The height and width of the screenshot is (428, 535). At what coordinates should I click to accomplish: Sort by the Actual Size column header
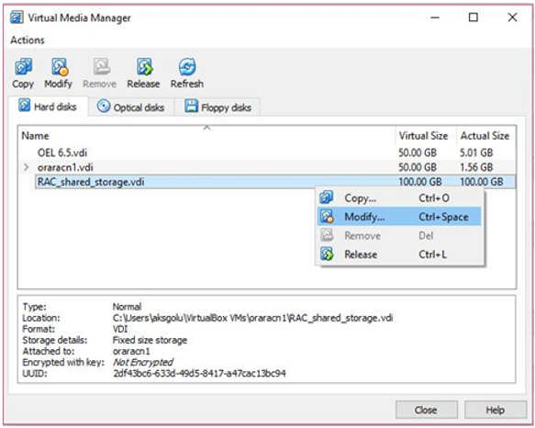[x=485, y=136]
